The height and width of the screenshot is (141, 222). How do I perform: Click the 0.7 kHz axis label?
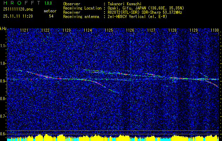(3, 117)
